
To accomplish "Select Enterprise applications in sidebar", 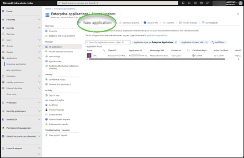I will 16,64.
